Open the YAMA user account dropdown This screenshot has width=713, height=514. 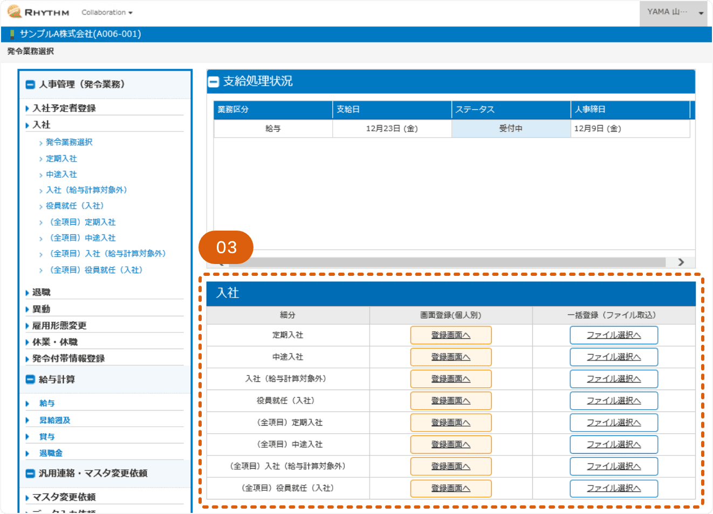point(675,12)
